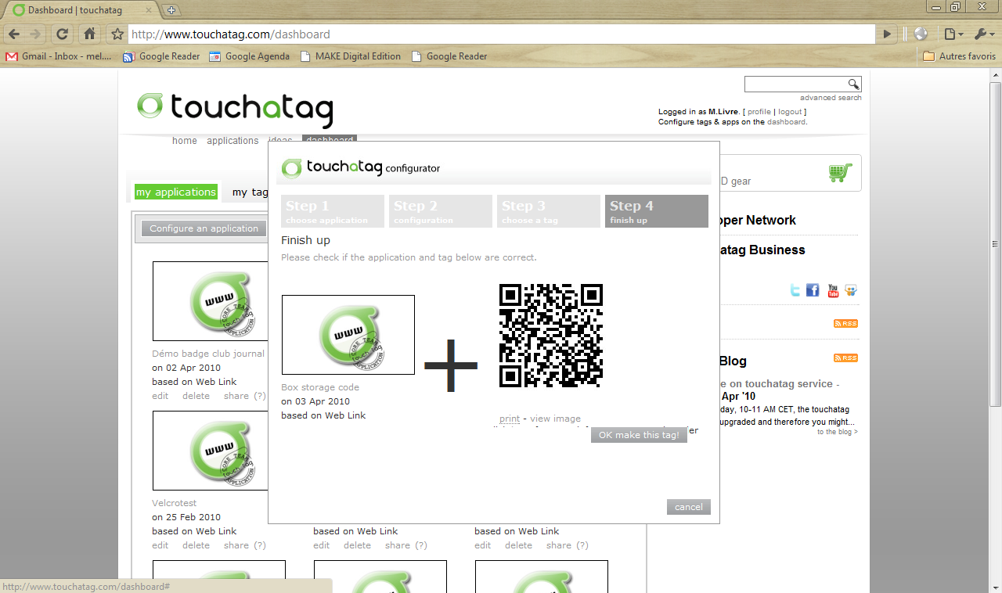Click inside the site search field

coord(795,84)
